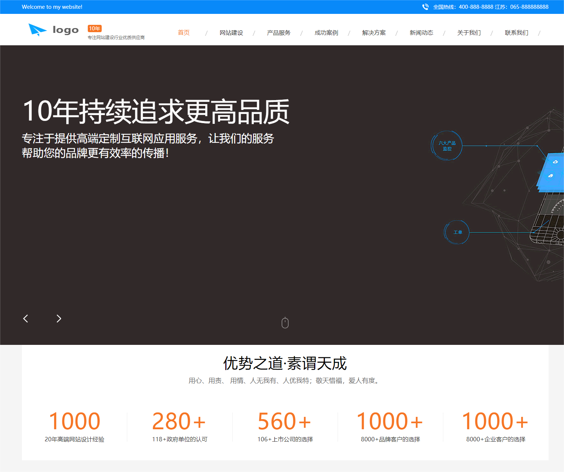
Task: Click the 专注网站建设行业优质供应商 tagline
Action: click(x=116, y=38)
